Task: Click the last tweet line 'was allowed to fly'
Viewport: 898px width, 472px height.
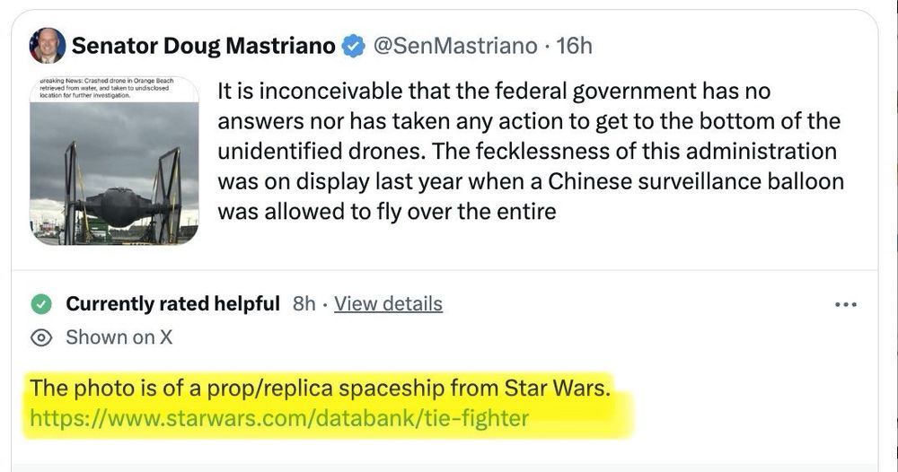Action: pyautogui.click(x=387, y=212)
